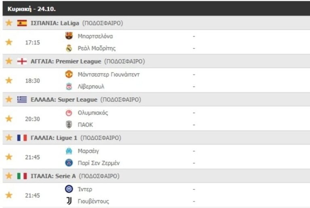Viewport: 310px width, 208px height.
Task: Toggle favorite star for the 20:30 match
Action: [x=9, y=119]
